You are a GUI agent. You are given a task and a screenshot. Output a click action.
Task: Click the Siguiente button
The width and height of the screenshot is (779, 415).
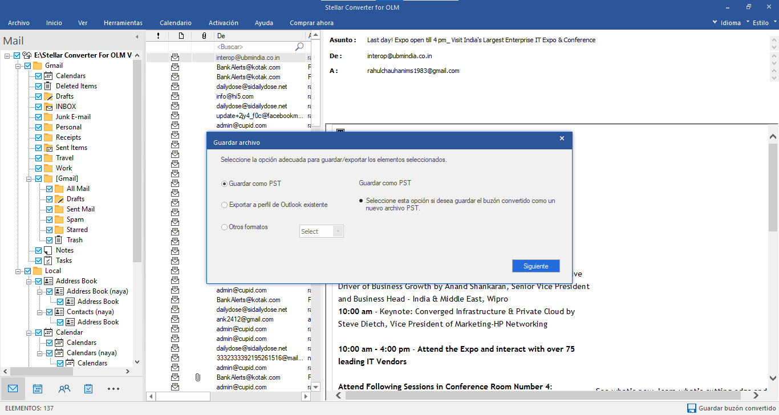(x=535, y=266)
